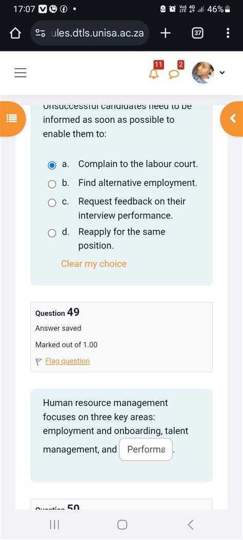
Task: Open the site settings icon in address bar
Action: tap(41, 33)
